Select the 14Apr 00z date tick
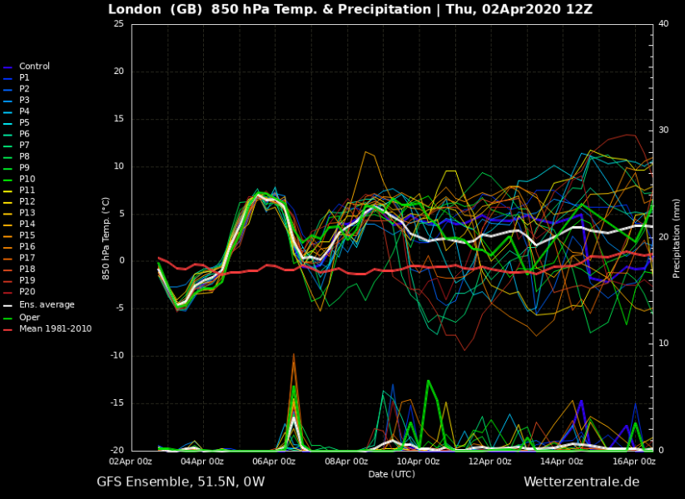Viewport: 685px width, 499px height. pos(558,461)
